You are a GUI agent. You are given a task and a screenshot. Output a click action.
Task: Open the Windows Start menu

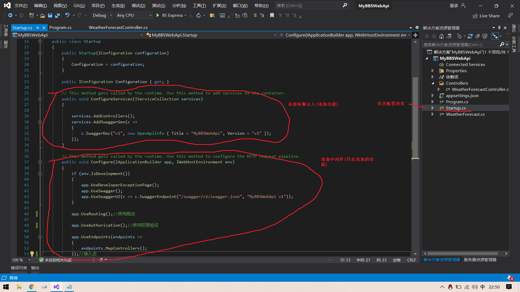coord(6,287)
